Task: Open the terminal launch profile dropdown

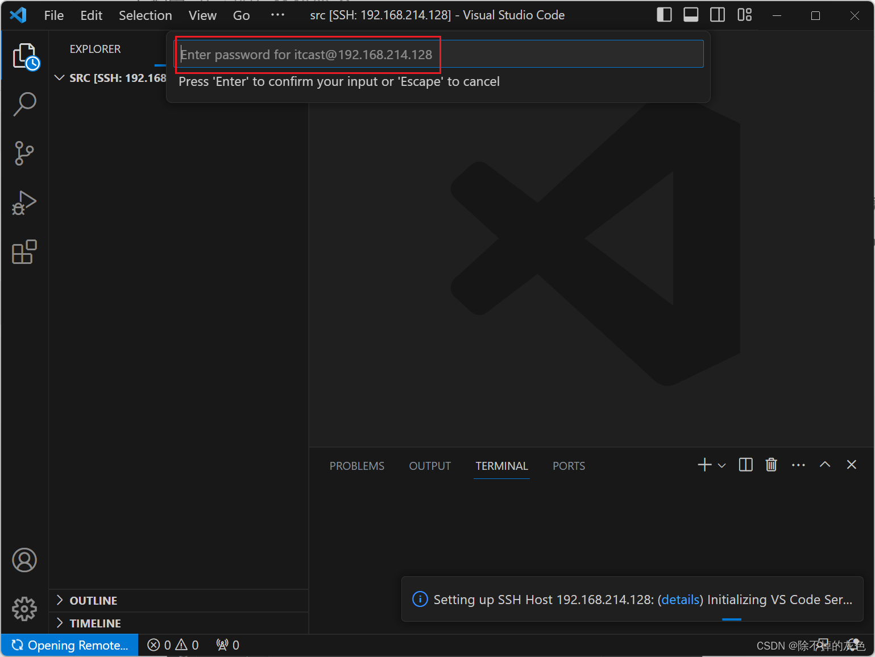Action: 721,465
